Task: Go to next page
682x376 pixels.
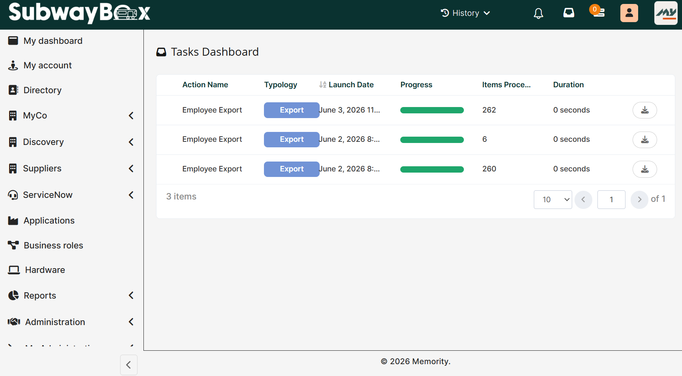Action: point(639,199)
